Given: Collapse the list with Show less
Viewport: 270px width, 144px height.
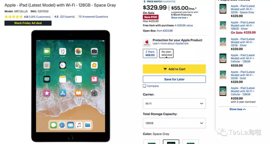Looking at the screenshot, I should click(x=238, y=109).
